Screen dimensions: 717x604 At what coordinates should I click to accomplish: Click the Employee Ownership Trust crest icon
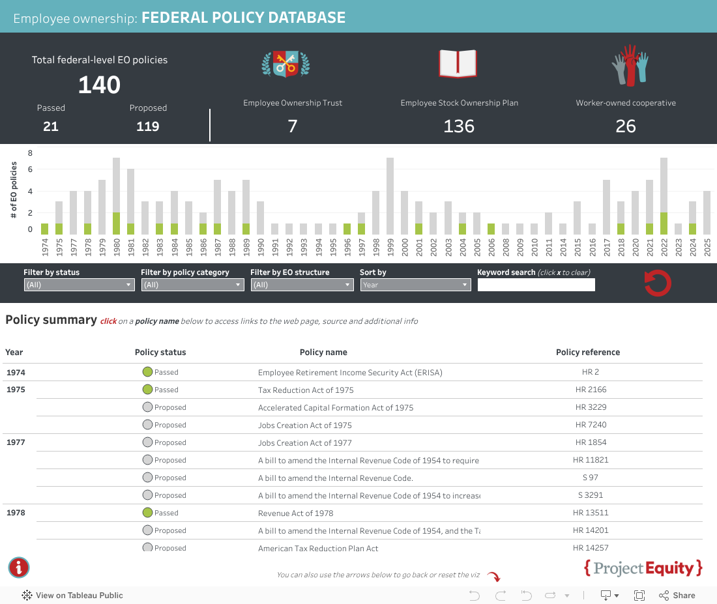tap(285, 64)
